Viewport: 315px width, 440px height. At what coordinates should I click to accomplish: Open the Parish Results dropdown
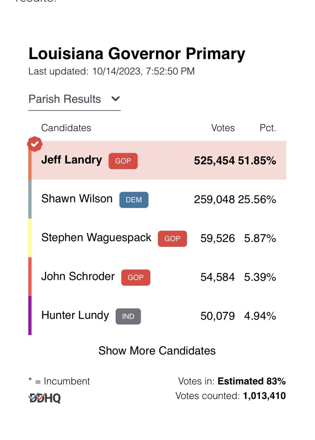65,99
